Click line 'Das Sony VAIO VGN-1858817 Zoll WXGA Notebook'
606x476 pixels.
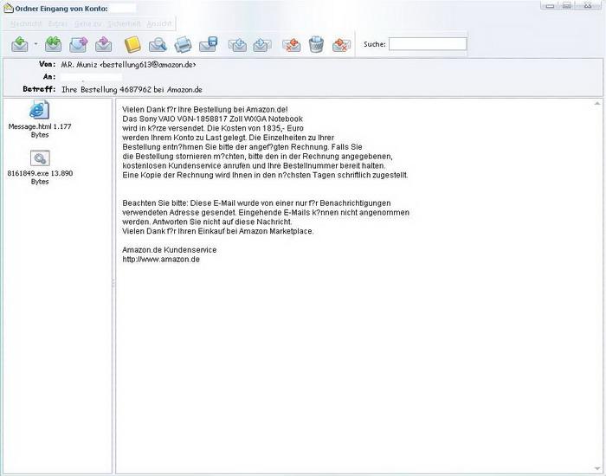pos(213,119)
